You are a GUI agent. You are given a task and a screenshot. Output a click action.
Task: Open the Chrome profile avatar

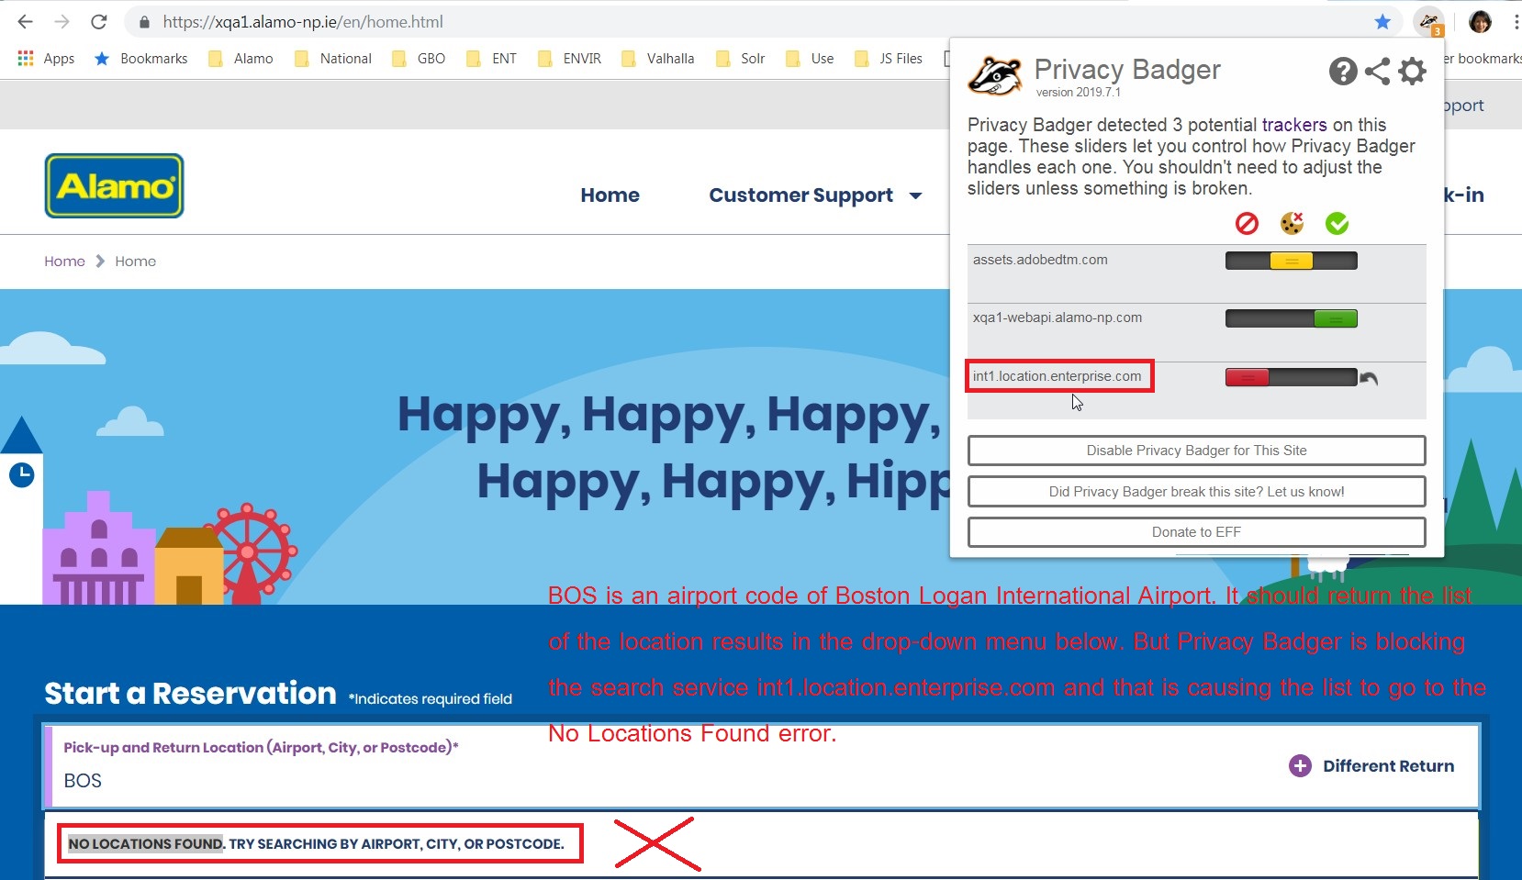(x=1480, y=21)
